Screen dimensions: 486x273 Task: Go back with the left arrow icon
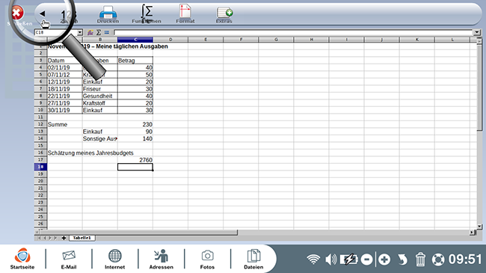click(x=42, y=13)
